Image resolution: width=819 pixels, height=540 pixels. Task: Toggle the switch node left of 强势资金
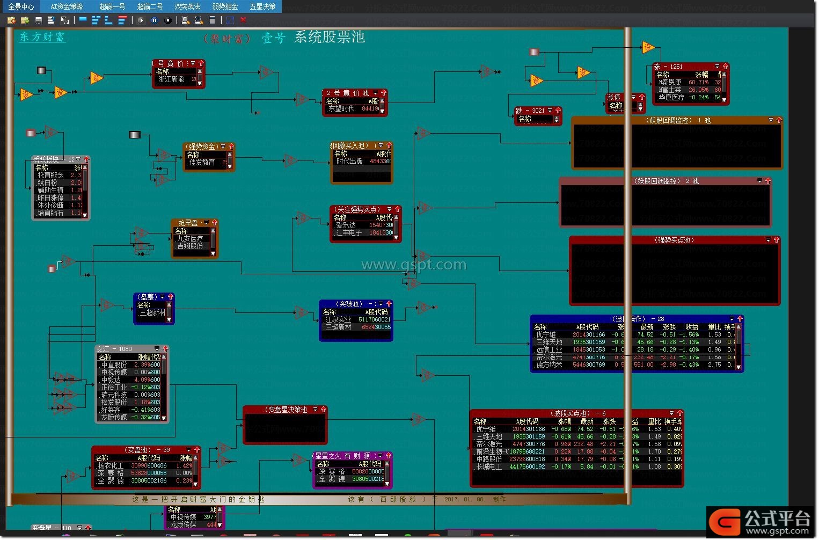coord(135,135)
